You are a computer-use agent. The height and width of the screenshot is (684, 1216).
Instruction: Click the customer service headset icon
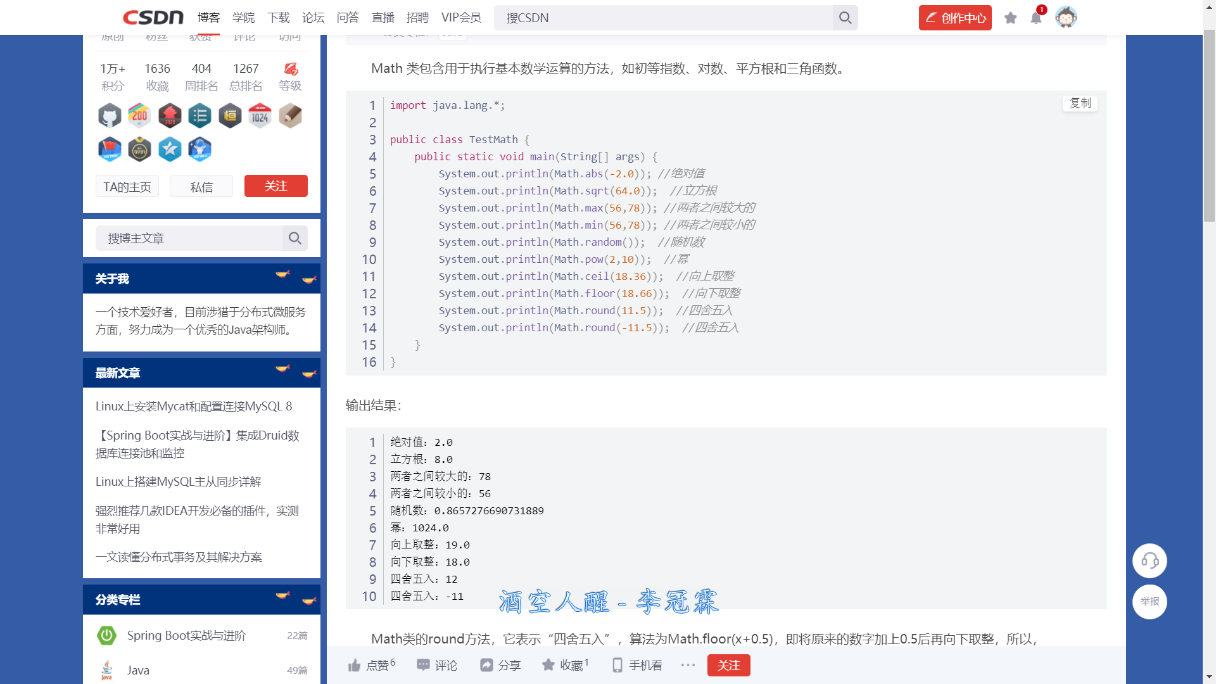click(1149, 560)
